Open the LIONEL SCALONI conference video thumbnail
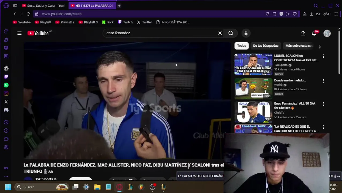This screenshot has width=342, height=193. pyautogui.click(x=253, y=64)
